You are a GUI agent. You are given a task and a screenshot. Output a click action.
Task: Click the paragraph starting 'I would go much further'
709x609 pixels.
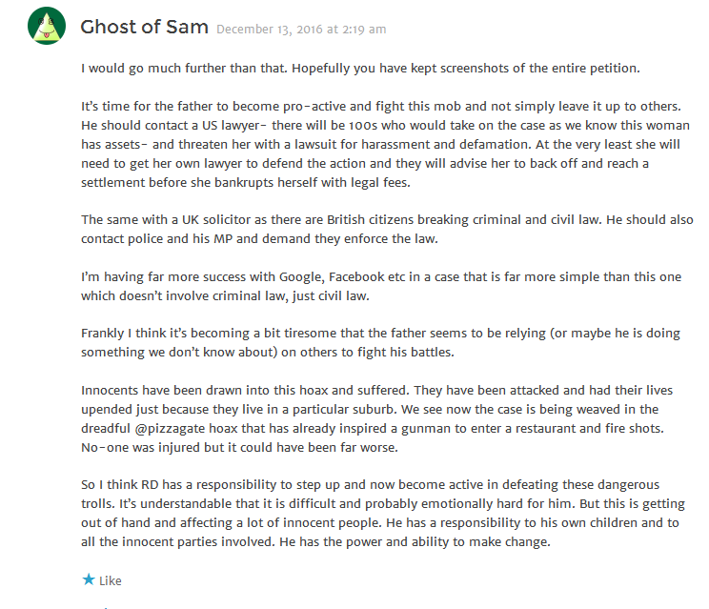[360, 69]
